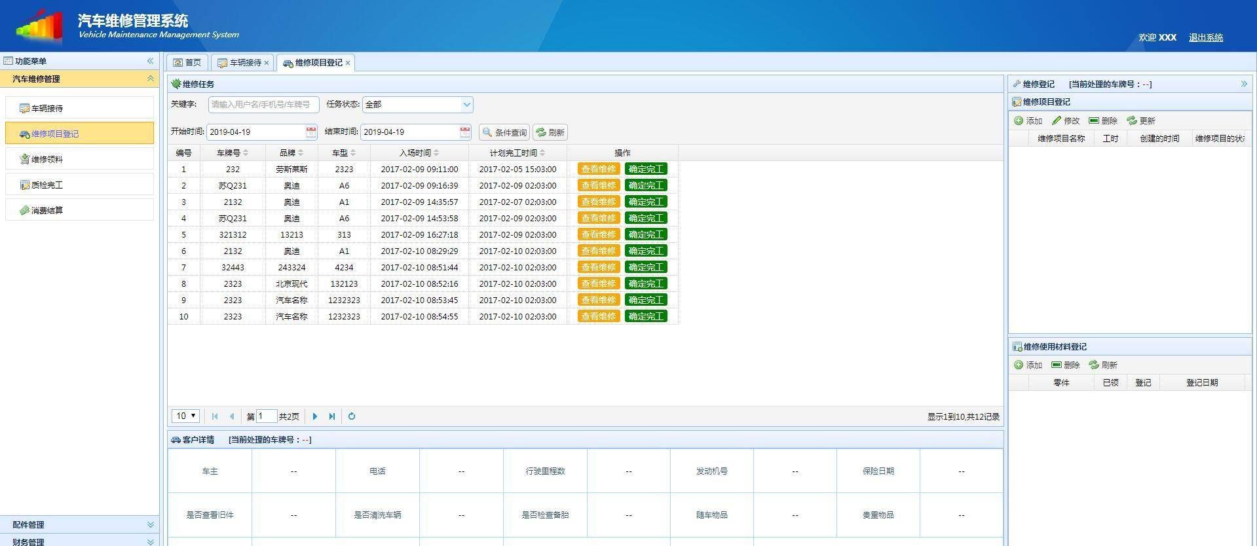This screenshot has width=1257, height=546.
Task: Click the 创建的时间 column header
Action: pos(1159,138)
